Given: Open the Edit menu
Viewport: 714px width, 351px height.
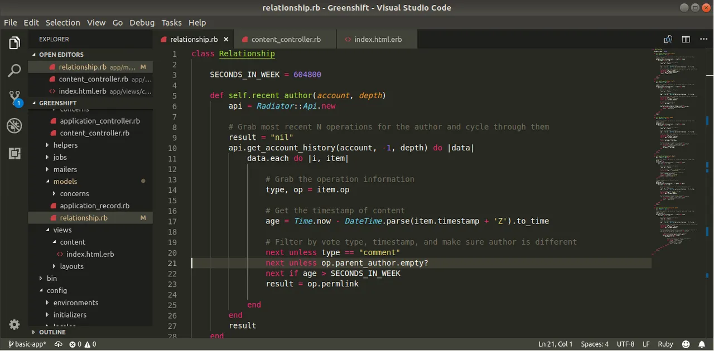Looking at the screenshot, I should 31,22.
